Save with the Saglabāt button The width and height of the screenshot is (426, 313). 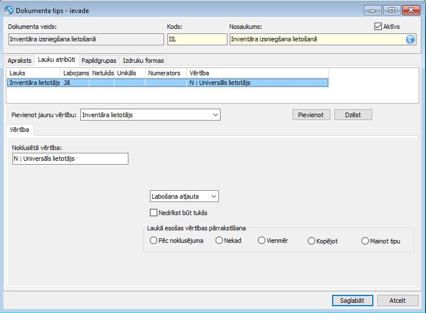[x=352, y=301]
